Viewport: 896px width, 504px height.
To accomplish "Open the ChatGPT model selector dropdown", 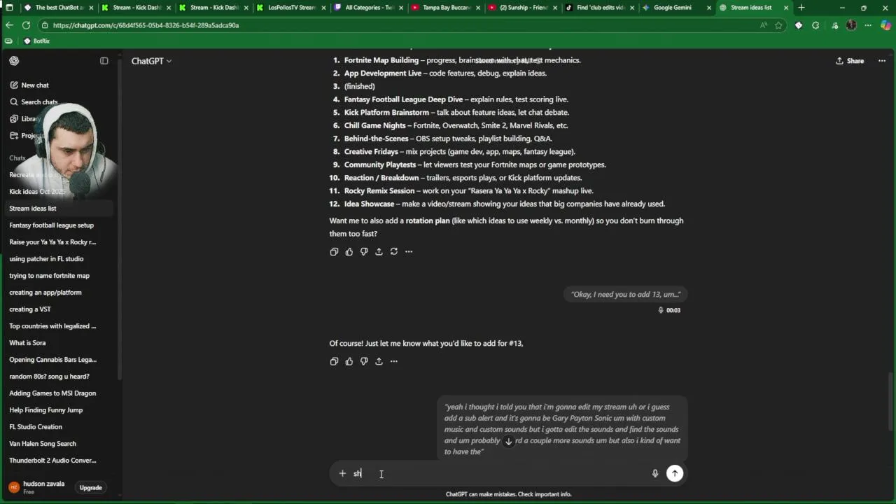I will tap(151, 61).
